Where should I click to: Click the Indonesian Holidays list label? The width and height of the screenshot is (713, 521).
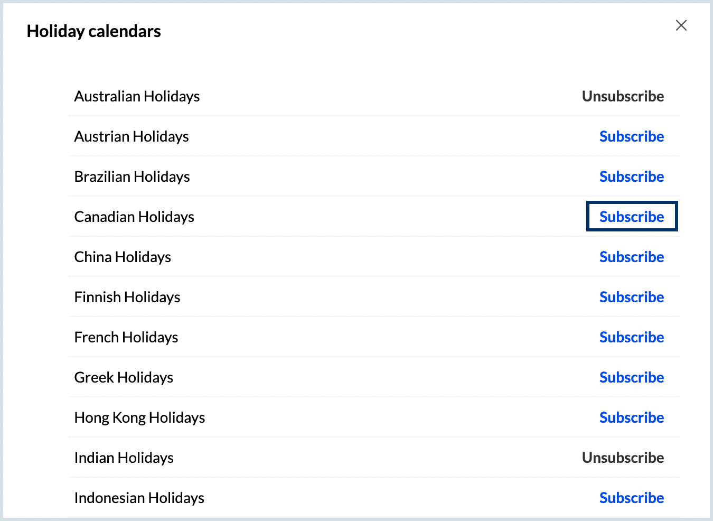pyautogui.click(x=139, y=498)
